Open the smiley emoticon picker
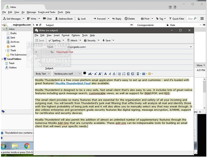This screenshot has width=207, height=158. [150, 74]
